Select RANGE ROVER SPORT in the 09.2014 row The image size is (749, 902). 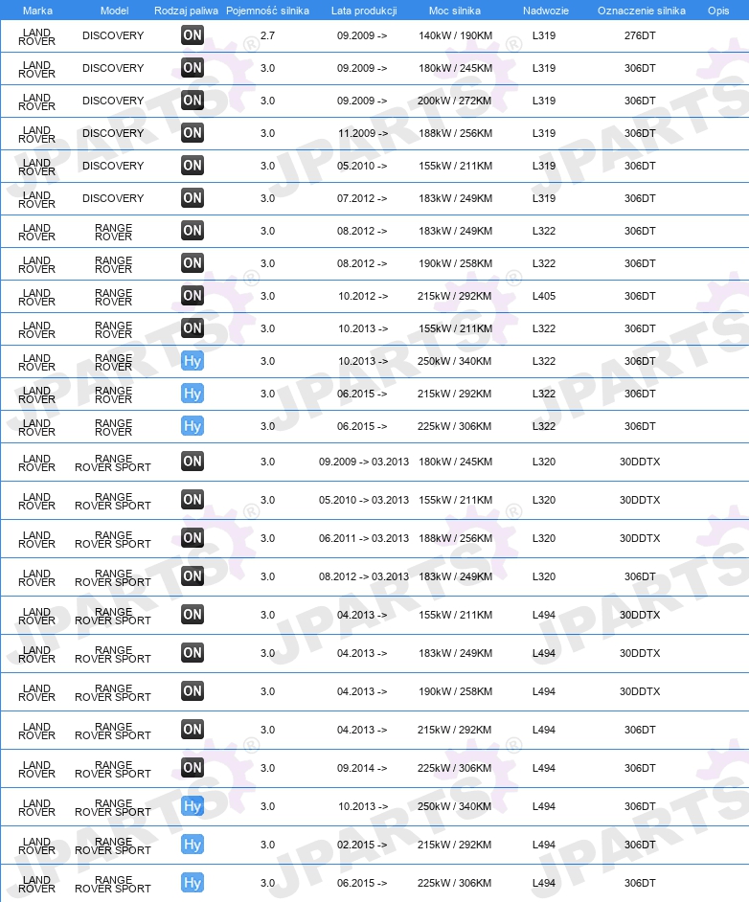point(113,769)
